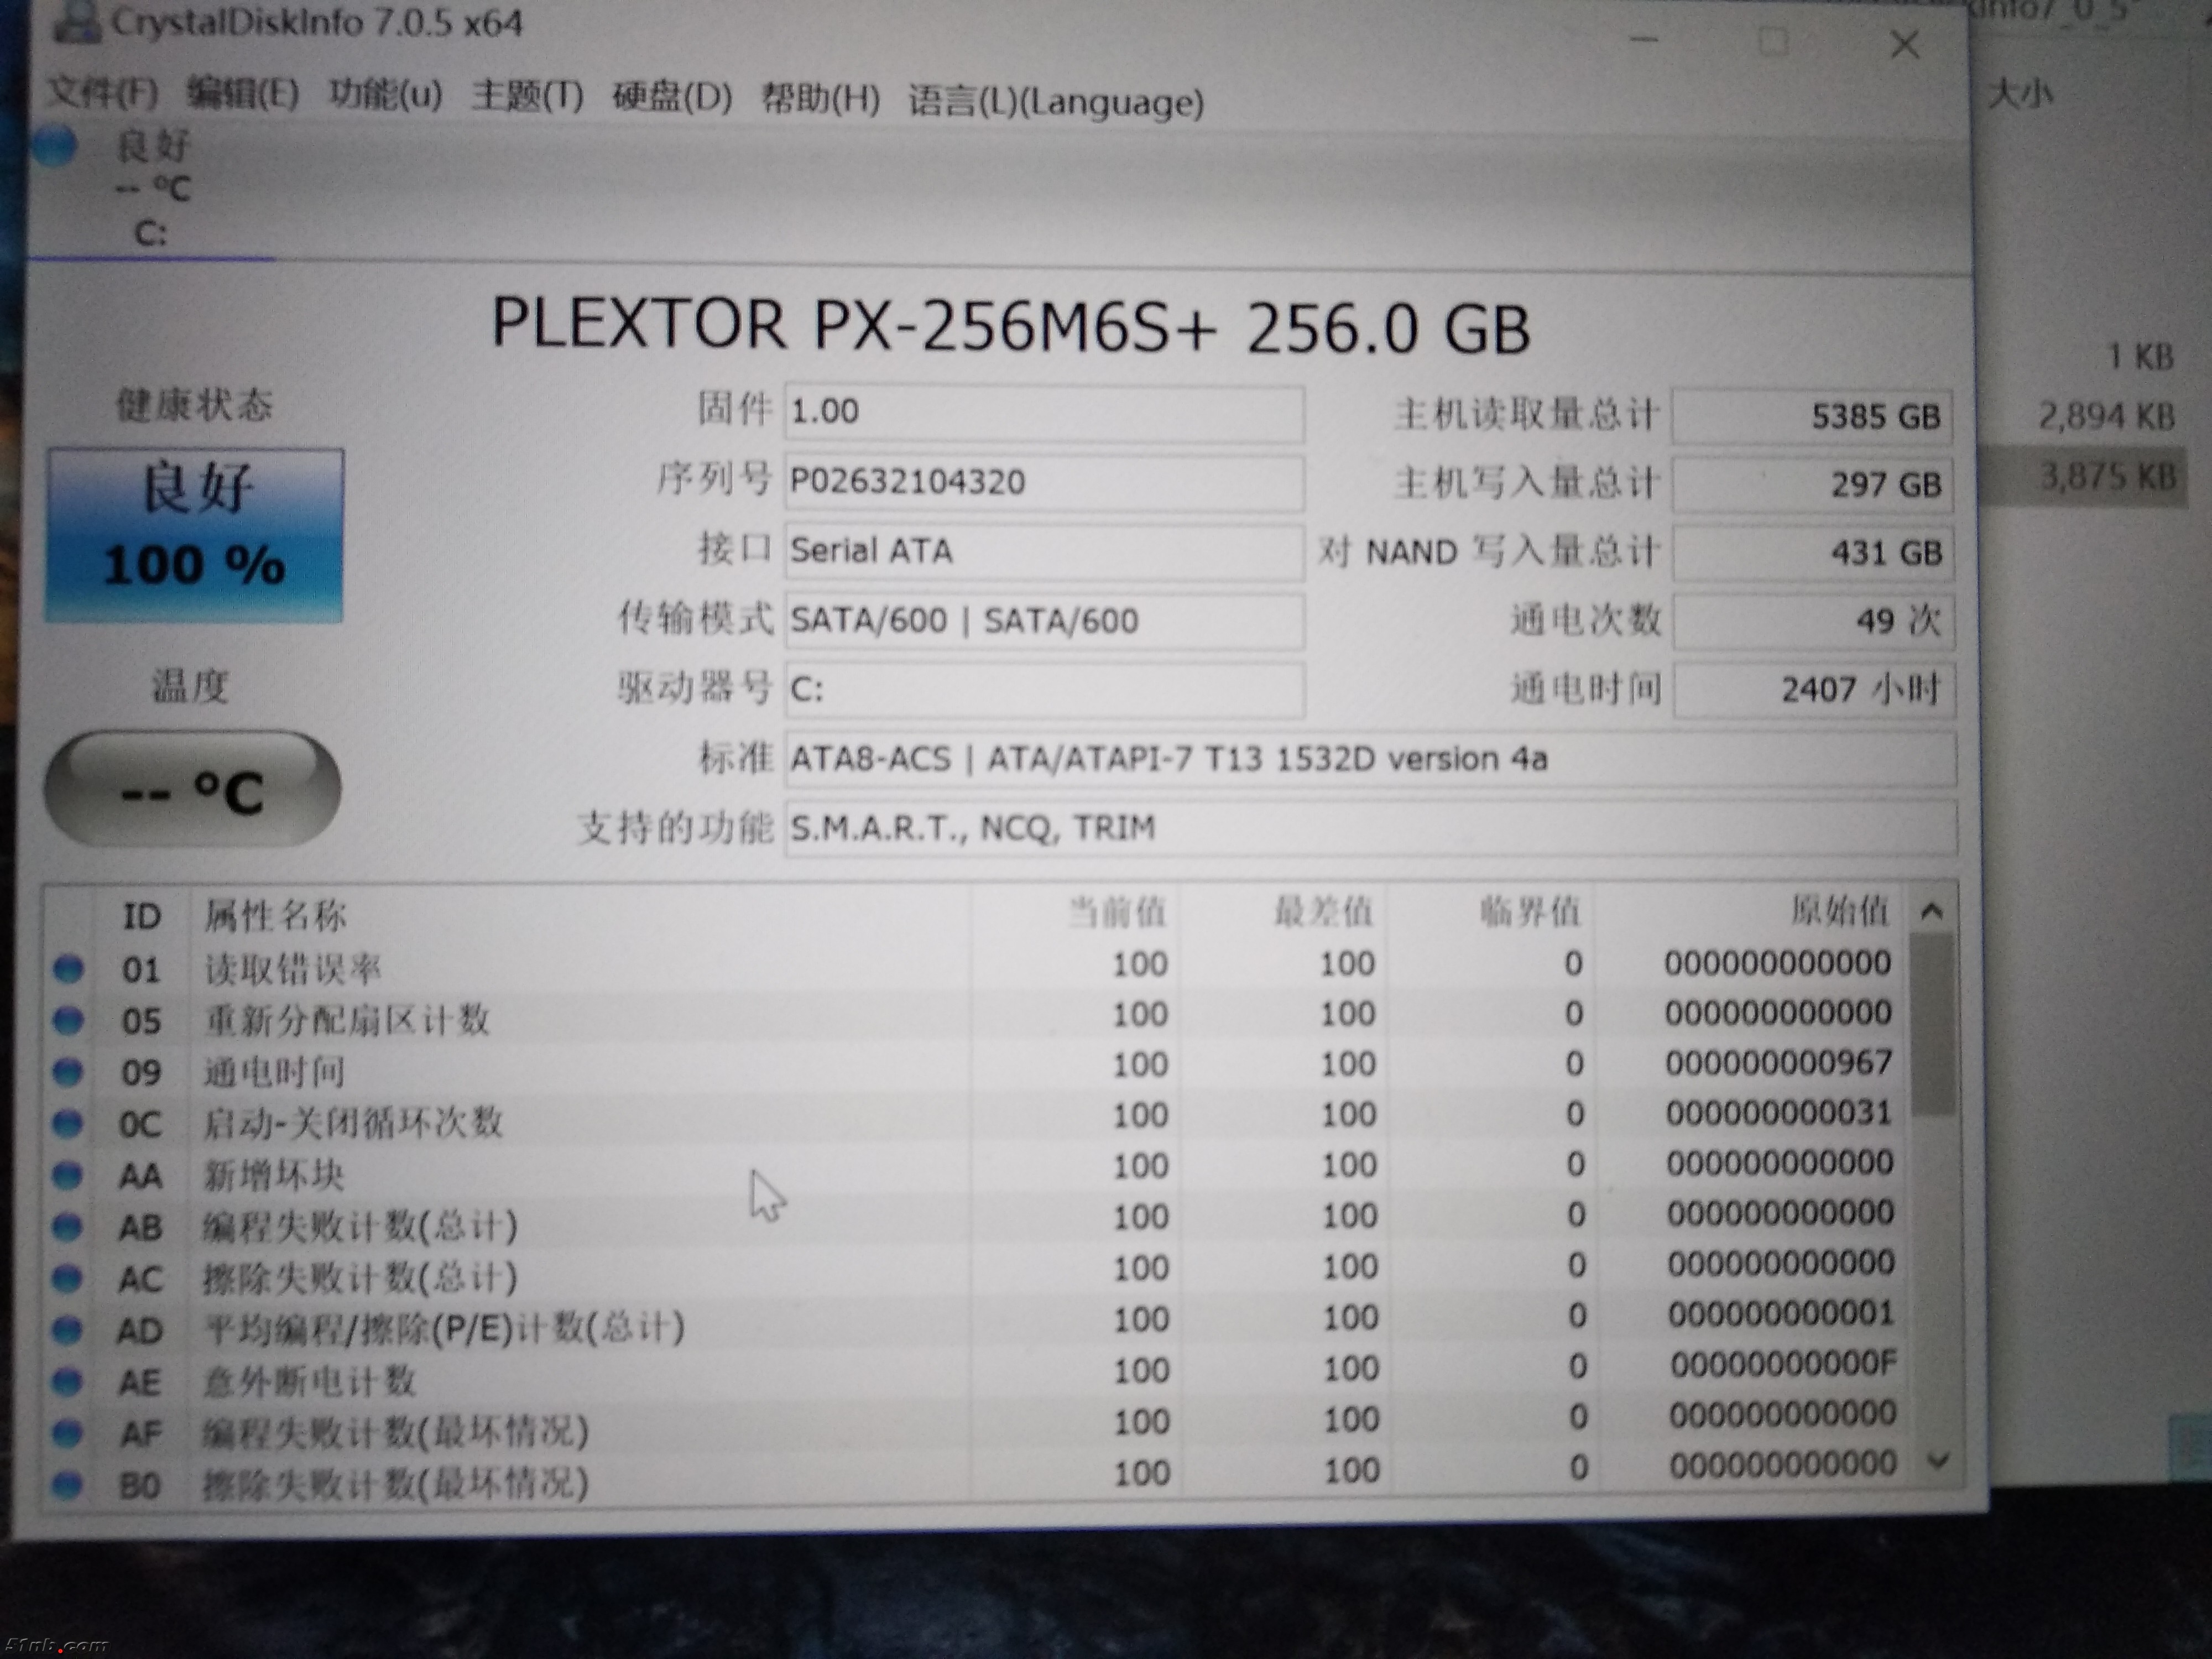Viewport: 2212px width, 1659px height.
Task: Click the blue status dot for attribute 01
Action: 68,968
